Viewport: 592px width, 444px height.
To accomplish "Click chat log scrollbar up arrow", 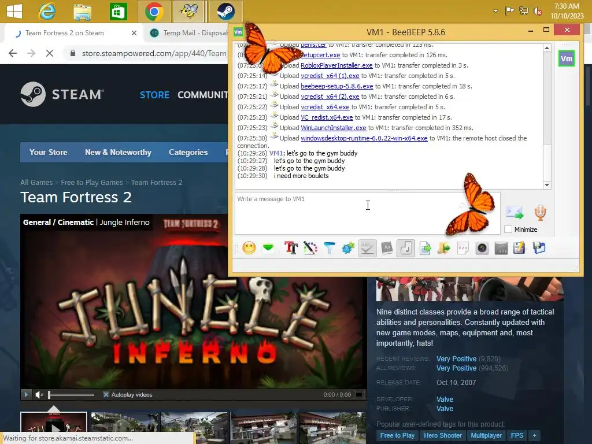I will pos(547,48).
